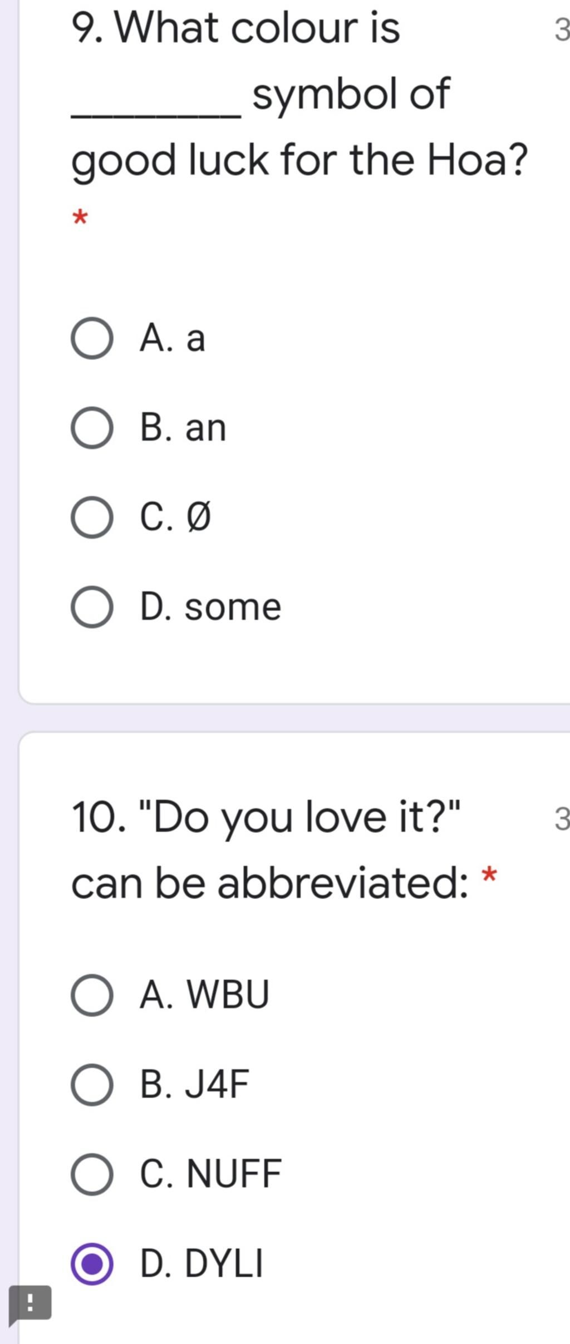Click the 'C. NUFF' answer label text

[210, 1174]
